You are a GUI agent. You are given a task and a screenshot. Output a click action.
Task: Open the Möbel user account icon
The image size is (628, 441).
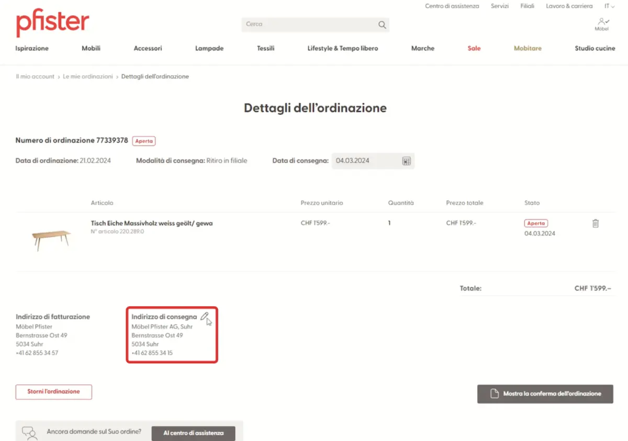602,24
